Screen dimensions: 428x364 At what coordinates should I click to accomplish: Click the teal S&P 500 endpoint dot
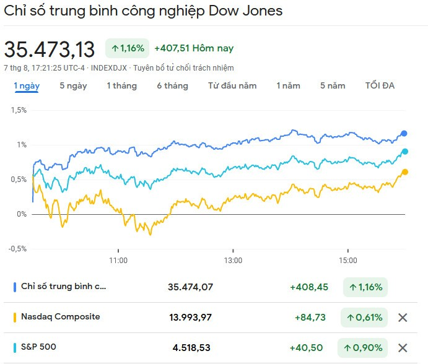point(405,151)
